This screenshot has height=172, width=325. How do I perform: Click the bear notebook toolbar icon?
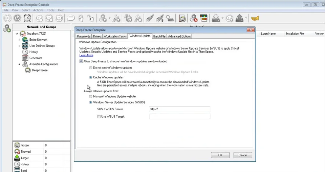point(182,18)
